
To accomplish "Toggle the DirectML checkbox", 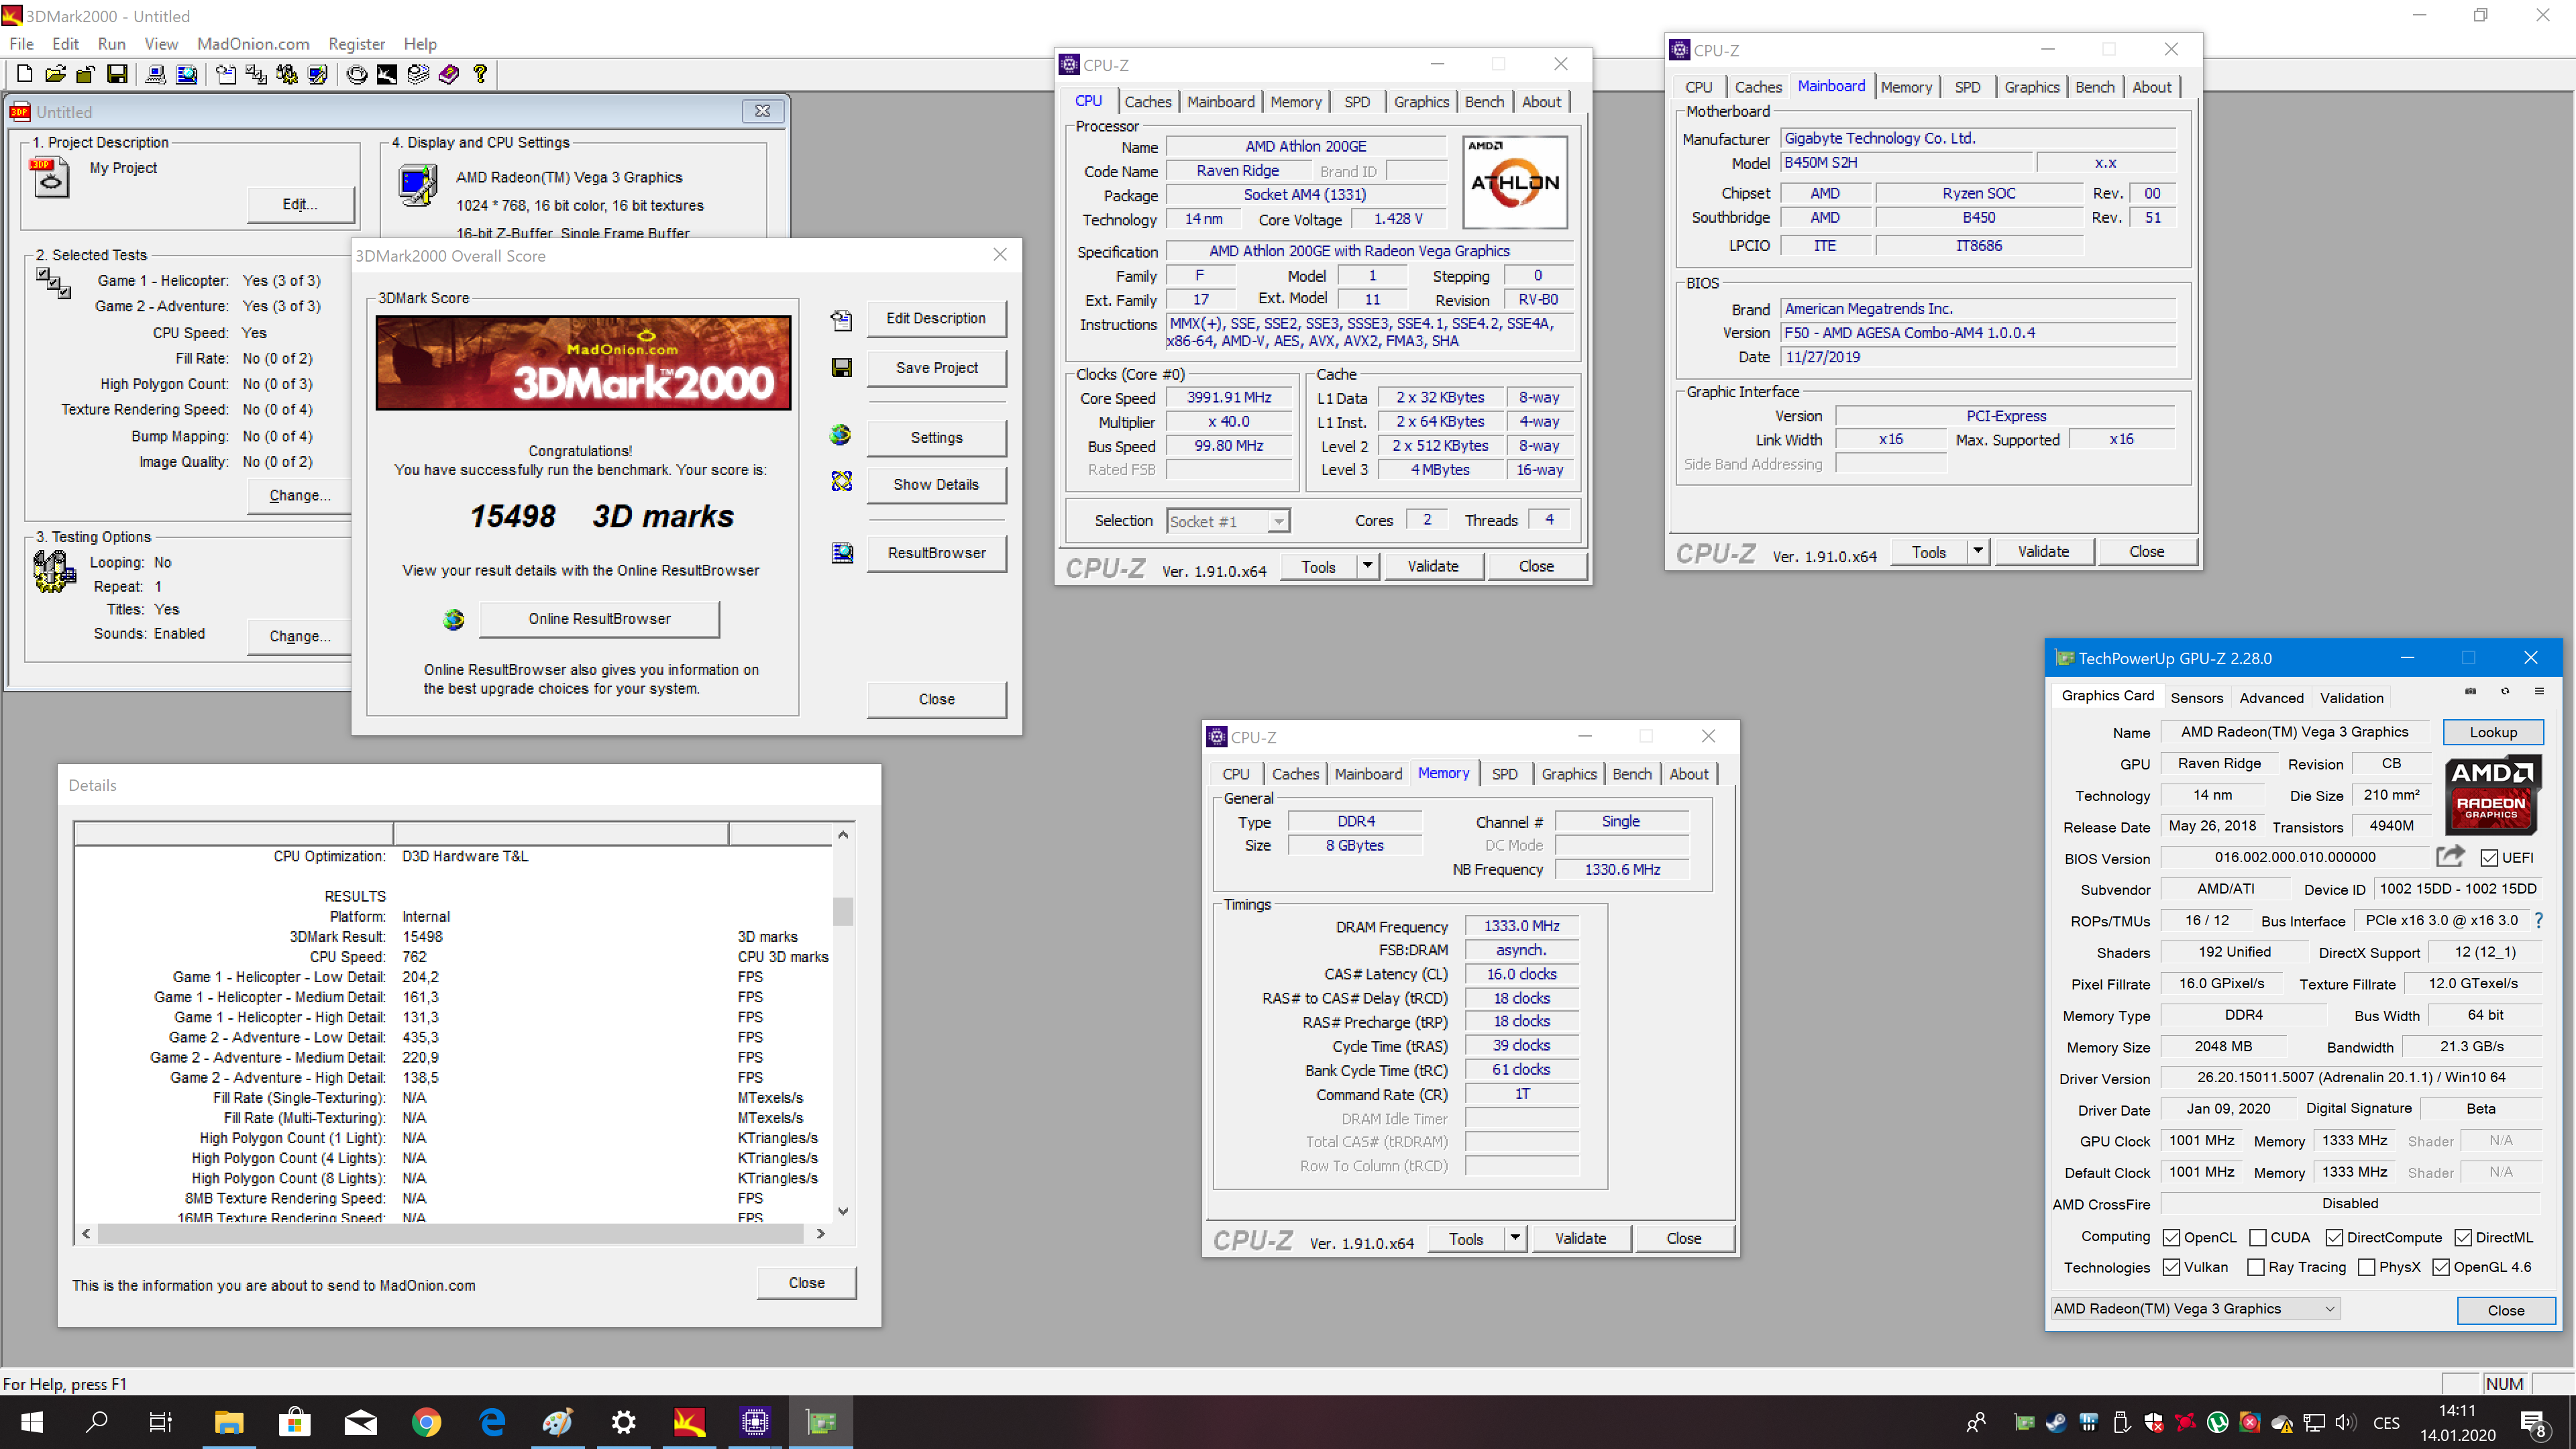I will (2463, 1237).
